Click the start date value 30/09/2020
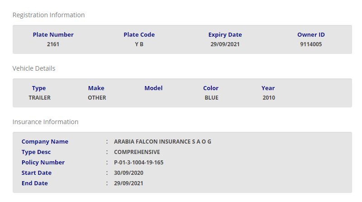 click(x=129, y=173)
